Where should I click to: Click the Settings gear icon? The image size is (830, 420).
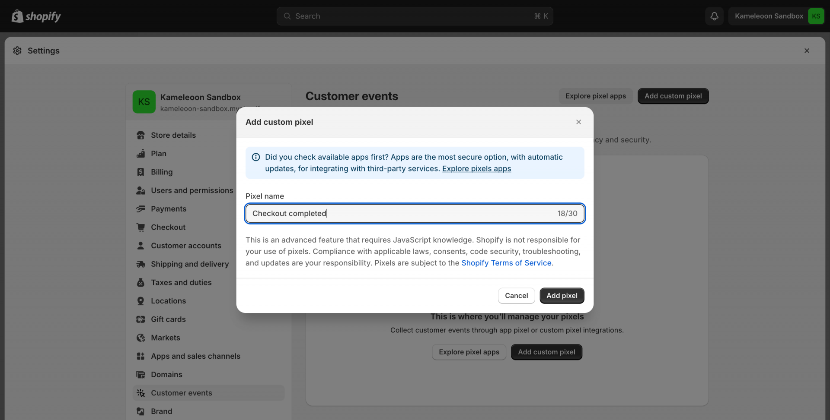tap(17, 51)
